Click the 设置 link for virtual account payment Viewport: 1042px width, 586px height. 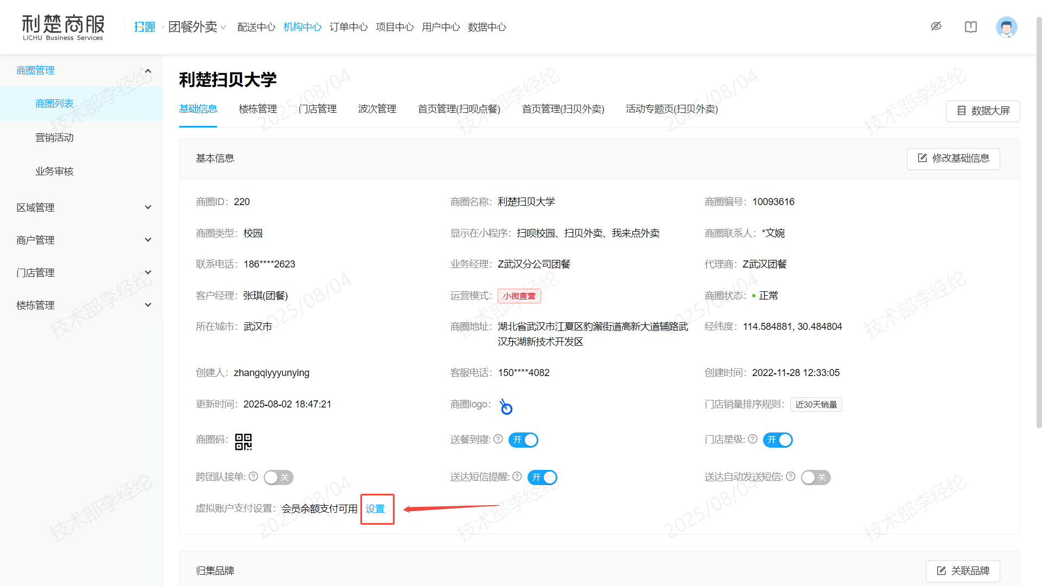coord(375,509)
